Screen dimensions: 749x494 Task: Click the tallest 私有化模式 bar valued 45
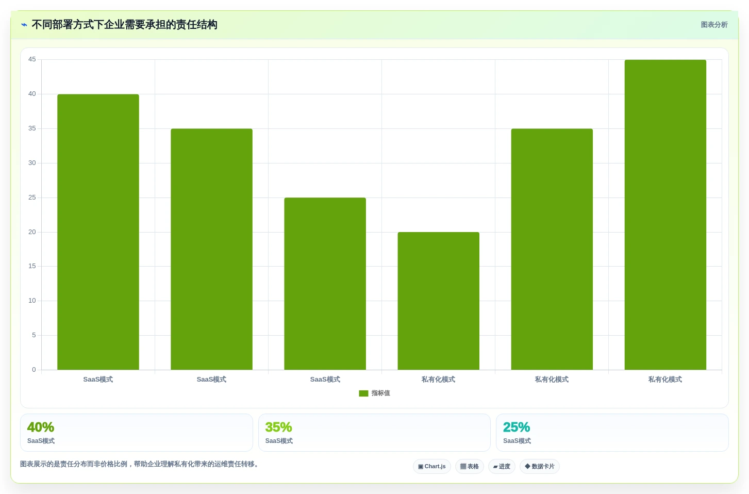665,215
